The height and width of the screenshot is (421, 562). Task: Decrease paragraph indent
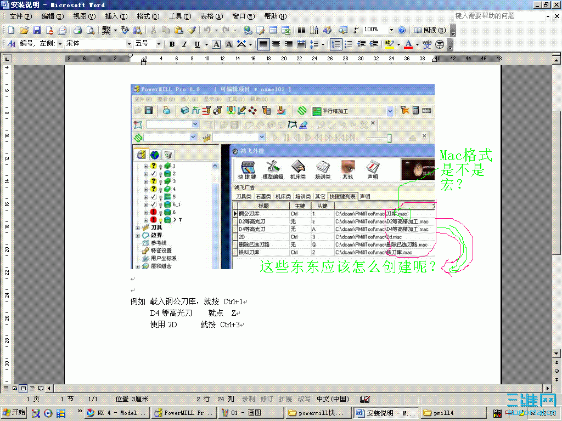coord(361,44)
